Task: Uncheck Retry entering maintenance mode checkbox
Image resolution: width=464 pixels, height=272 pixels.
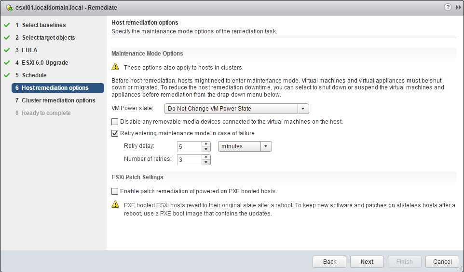Action: [x=115, y=133]
